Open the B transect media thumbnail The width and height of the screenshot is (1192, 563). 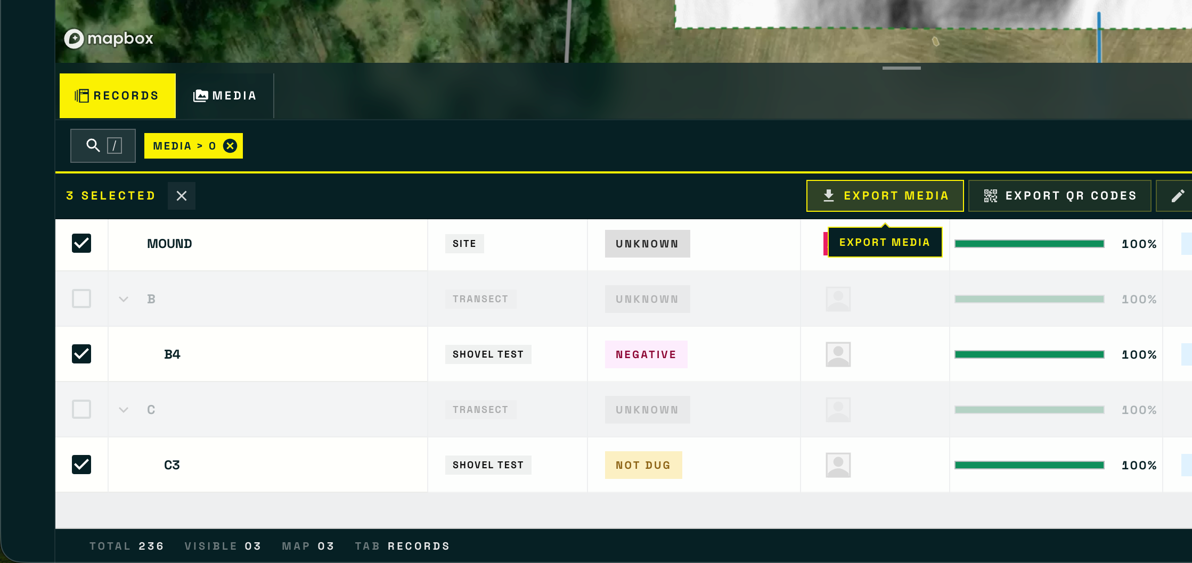pos(838,299)
